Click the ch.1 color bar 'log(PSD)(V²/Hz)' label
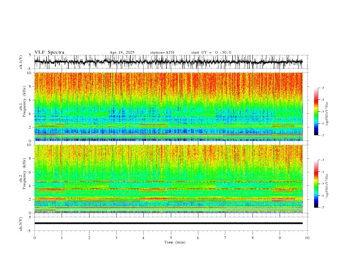 (x=327, y=114)
